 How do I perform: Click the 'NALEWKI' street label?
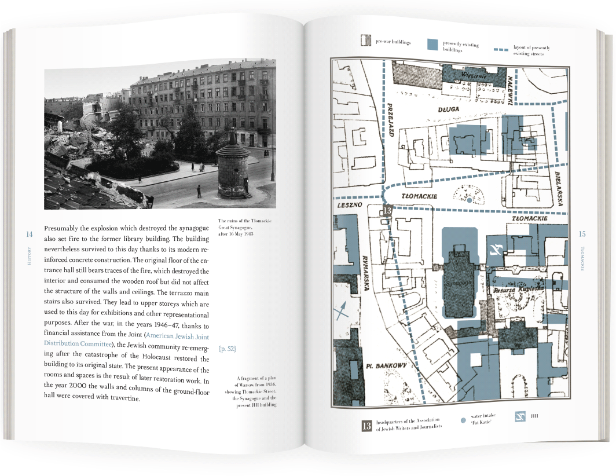click(510, 90)
